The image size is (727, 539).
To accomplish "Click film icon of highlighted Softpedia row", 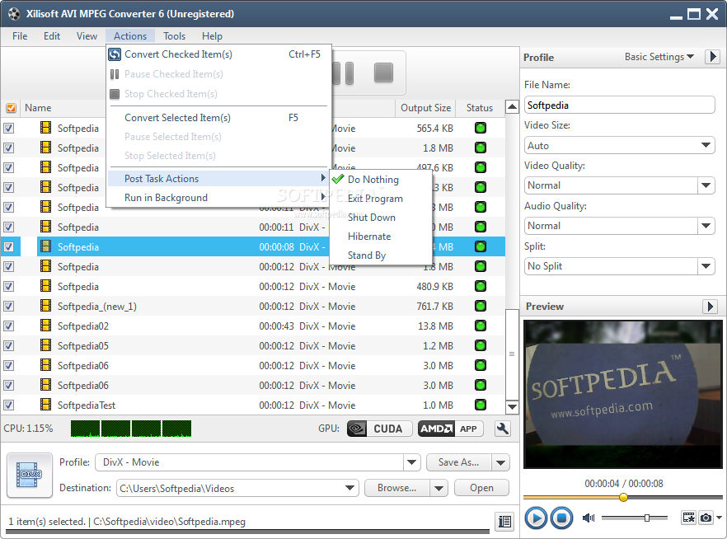I will point(45,246).
